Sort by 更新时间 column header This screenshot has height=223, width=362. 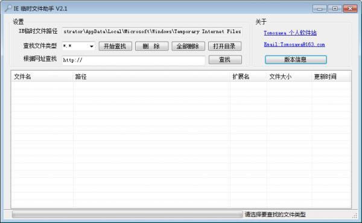point(331,77)
